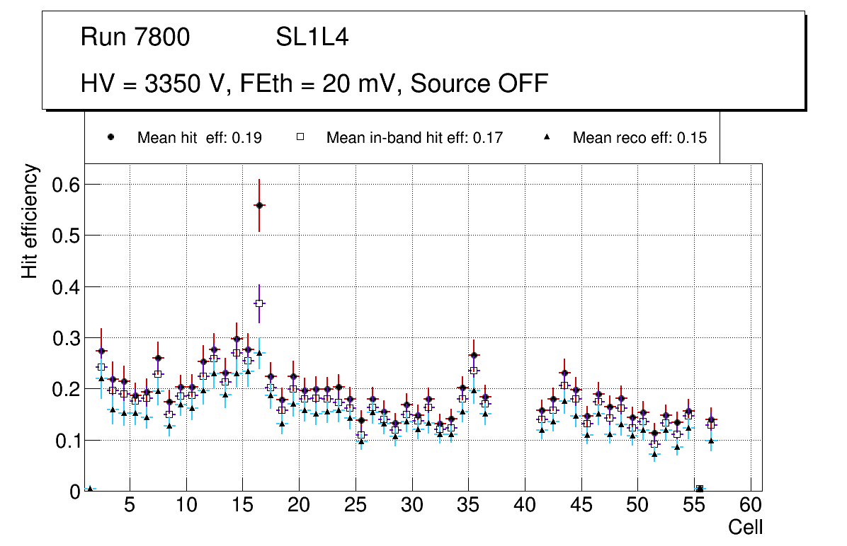Click the 'Hit efficiency' y-axis title
The width and height of the screenshot is (847, 546).
pos(30,221)
